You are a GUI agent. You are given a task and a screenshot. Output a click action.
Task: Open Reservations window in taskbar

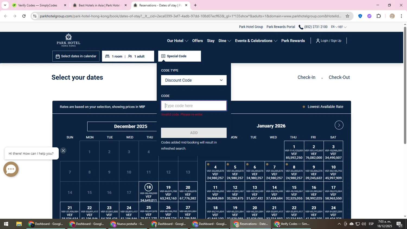point(250,224)
